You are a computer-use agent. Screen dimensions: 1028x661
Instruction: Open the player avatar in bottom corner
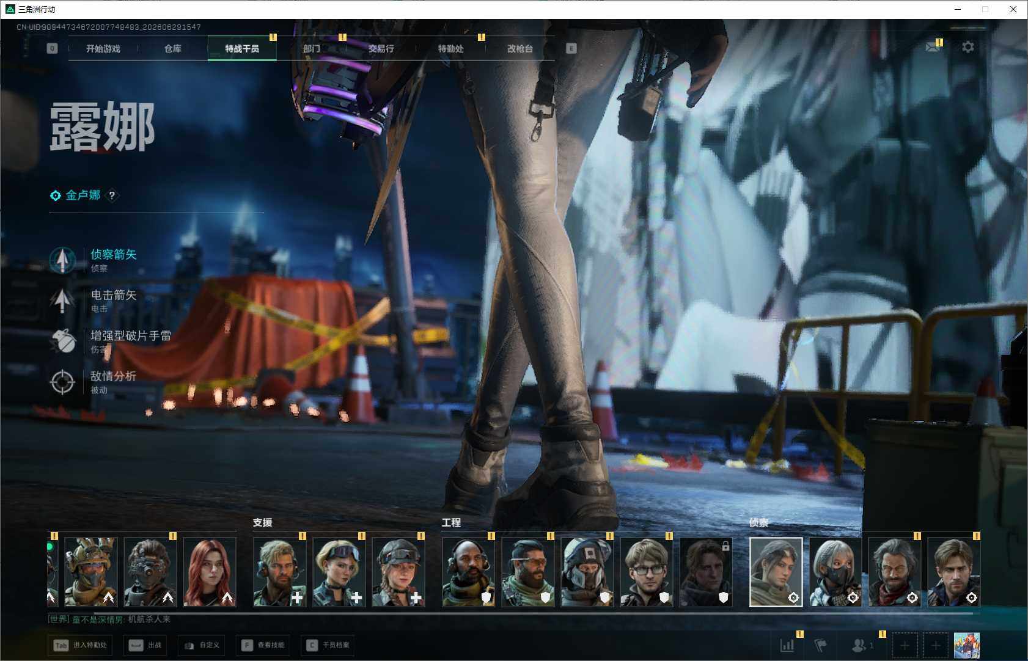[x=967, y=645]
